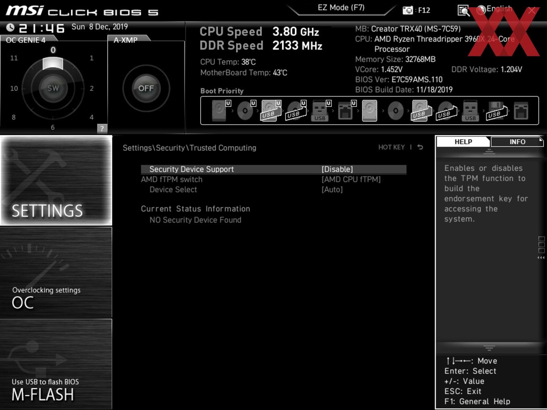The width and height of the screenshot is (547, 410).
Task: Click the BIOS Ver E7C59AMS.110 text
Action: point(399,80)
